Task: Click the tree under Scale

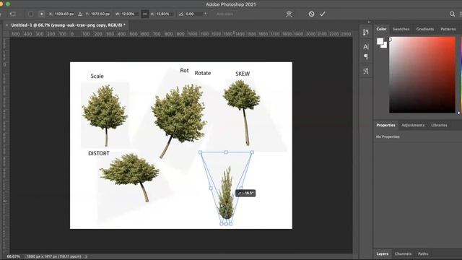Action: (x=105, y=116)
